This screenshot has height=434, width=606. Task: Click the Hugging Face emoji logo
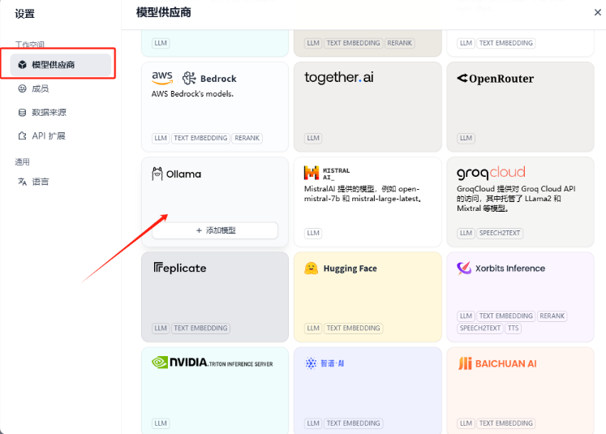pyautogui.click(x=312, y=269)
